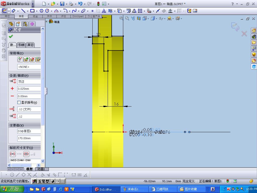The width and height of the screenshot is (257, 193).
Task: Select the Smart Dimension tool
Action: click(x=14, y=11)
